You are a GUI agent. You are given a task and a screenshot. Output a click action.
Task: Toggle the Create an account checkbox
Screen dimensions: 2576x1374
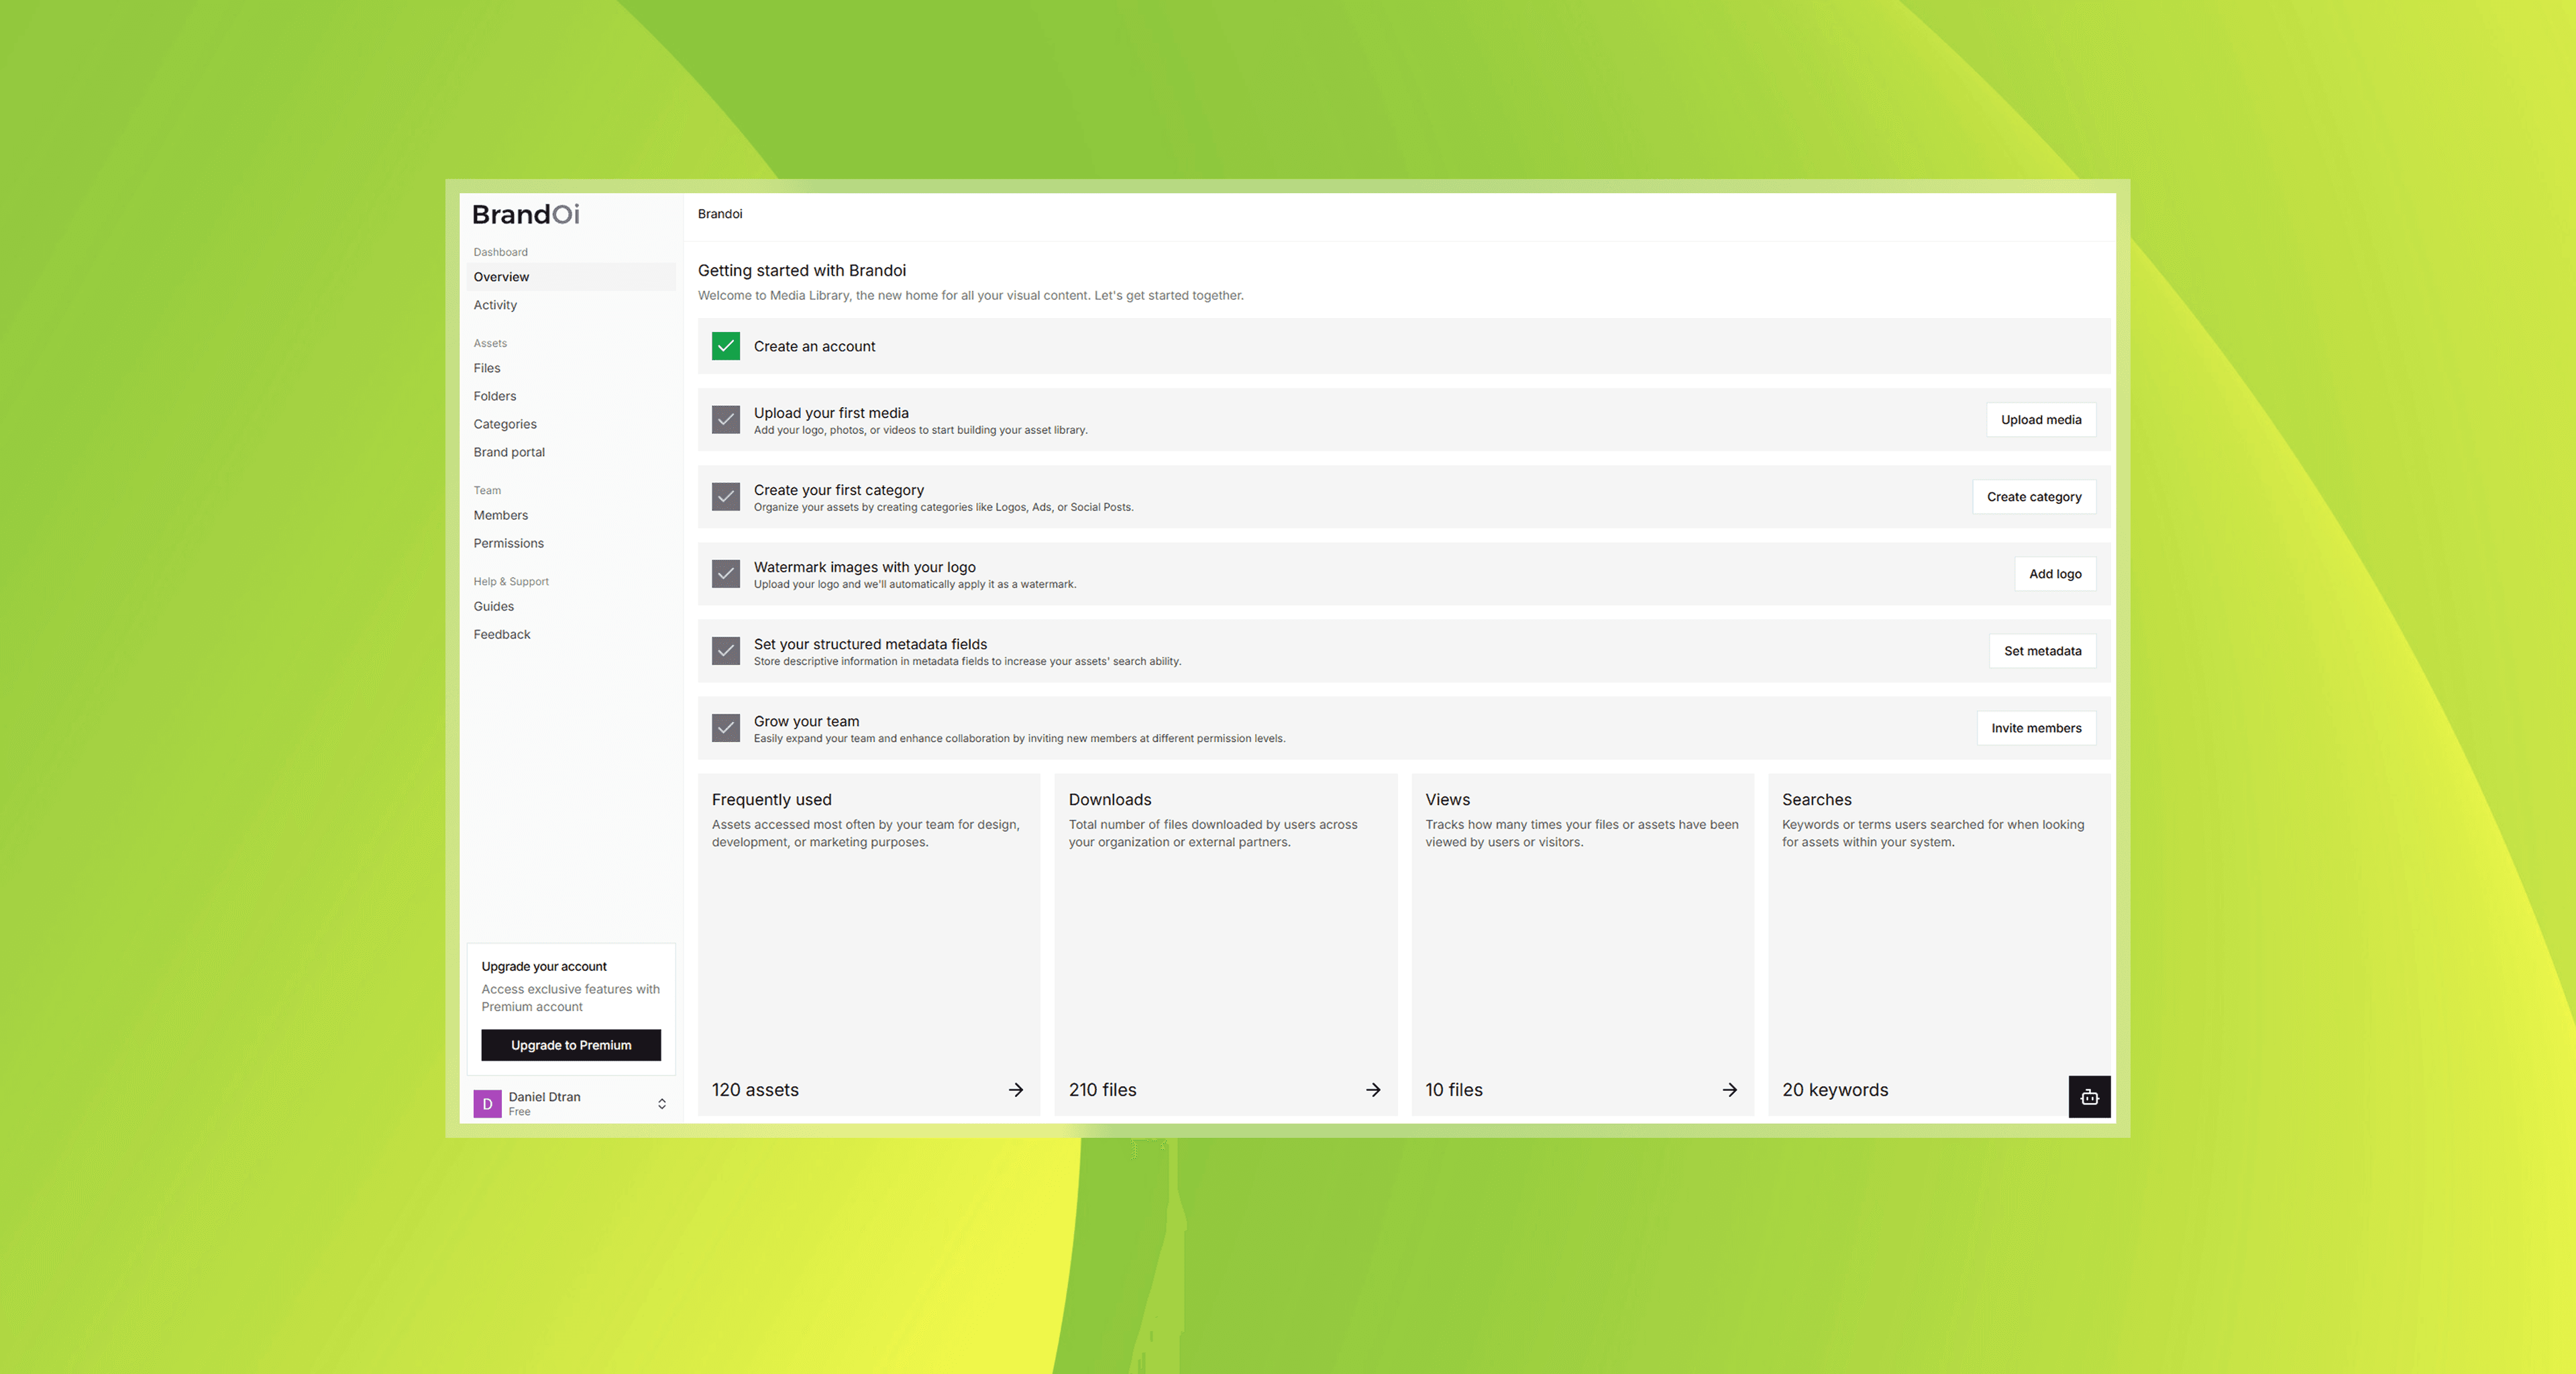pyautogui.click(x=725, y=346)
